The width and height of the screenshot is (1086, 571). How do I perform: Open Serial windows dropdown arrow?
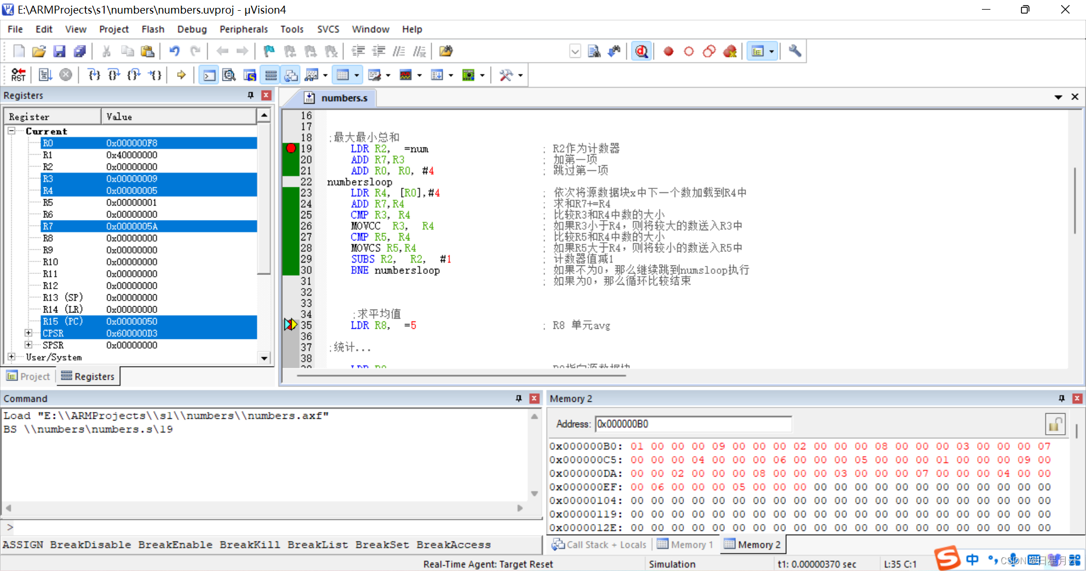(388, 75)
